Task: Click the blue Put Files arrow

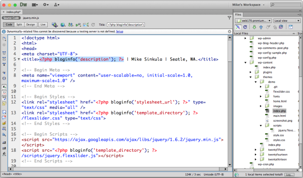Action: 261,27
